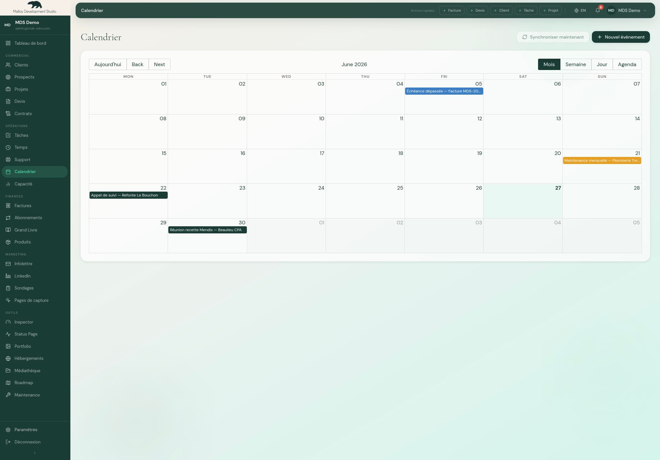Switch to the Semaine view tab

pyautogui.click(x=576, y=64)
